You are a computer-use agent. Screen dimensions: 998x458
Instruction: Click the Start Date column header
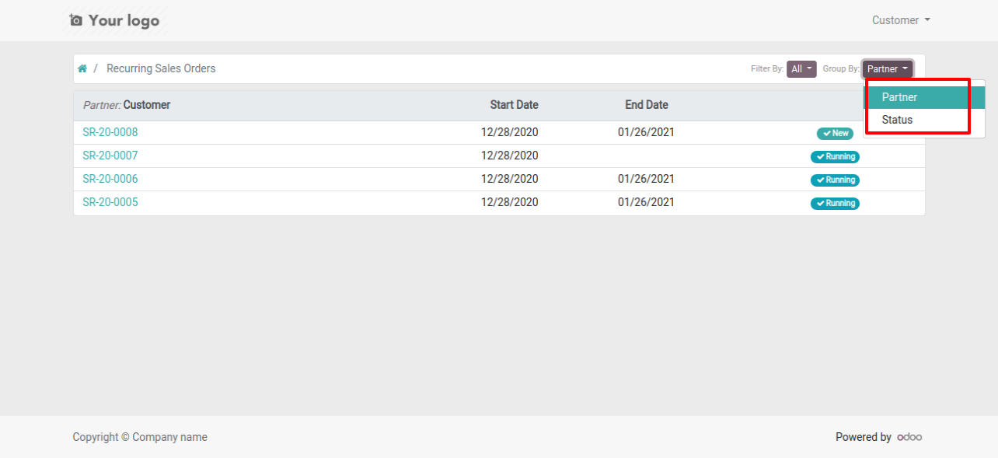pyautogui.click(x=514, y=105)
